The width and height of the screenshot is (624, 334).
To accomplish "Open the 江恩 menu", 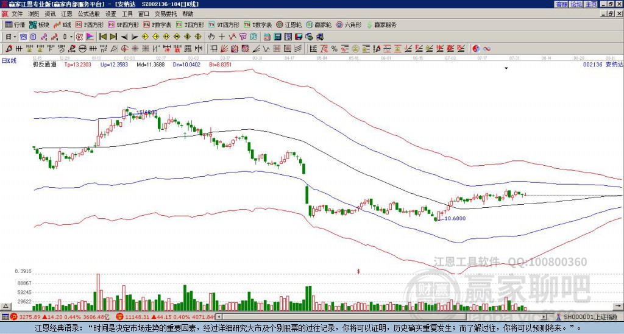I will [66, 14].
